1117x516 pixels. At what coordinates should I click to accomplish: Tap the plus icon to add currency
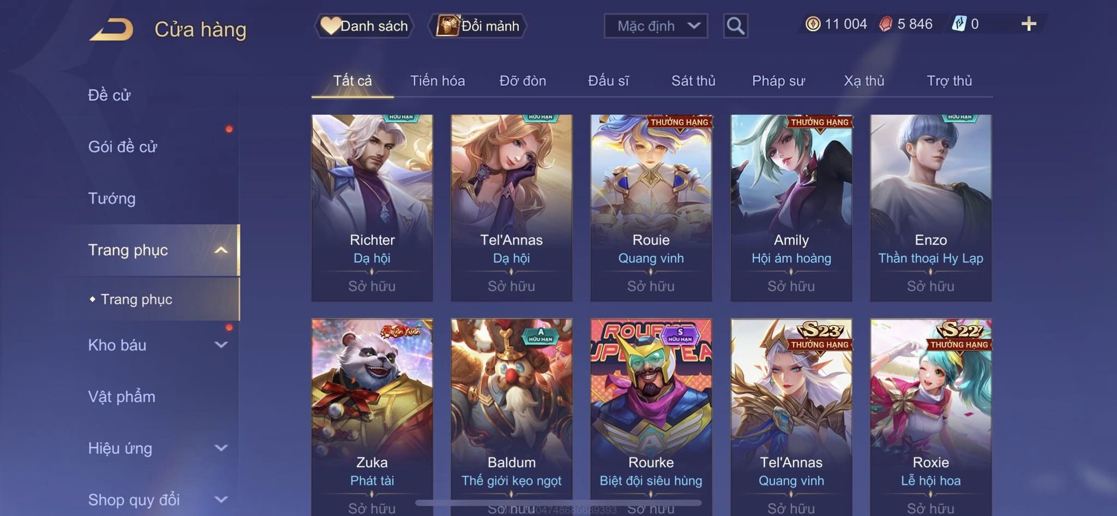1029,24
